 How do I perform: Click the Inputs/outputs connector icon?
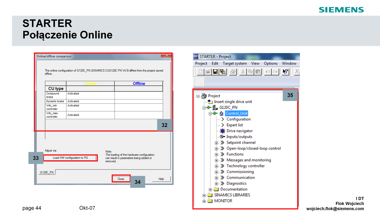(x=223, y=136)
